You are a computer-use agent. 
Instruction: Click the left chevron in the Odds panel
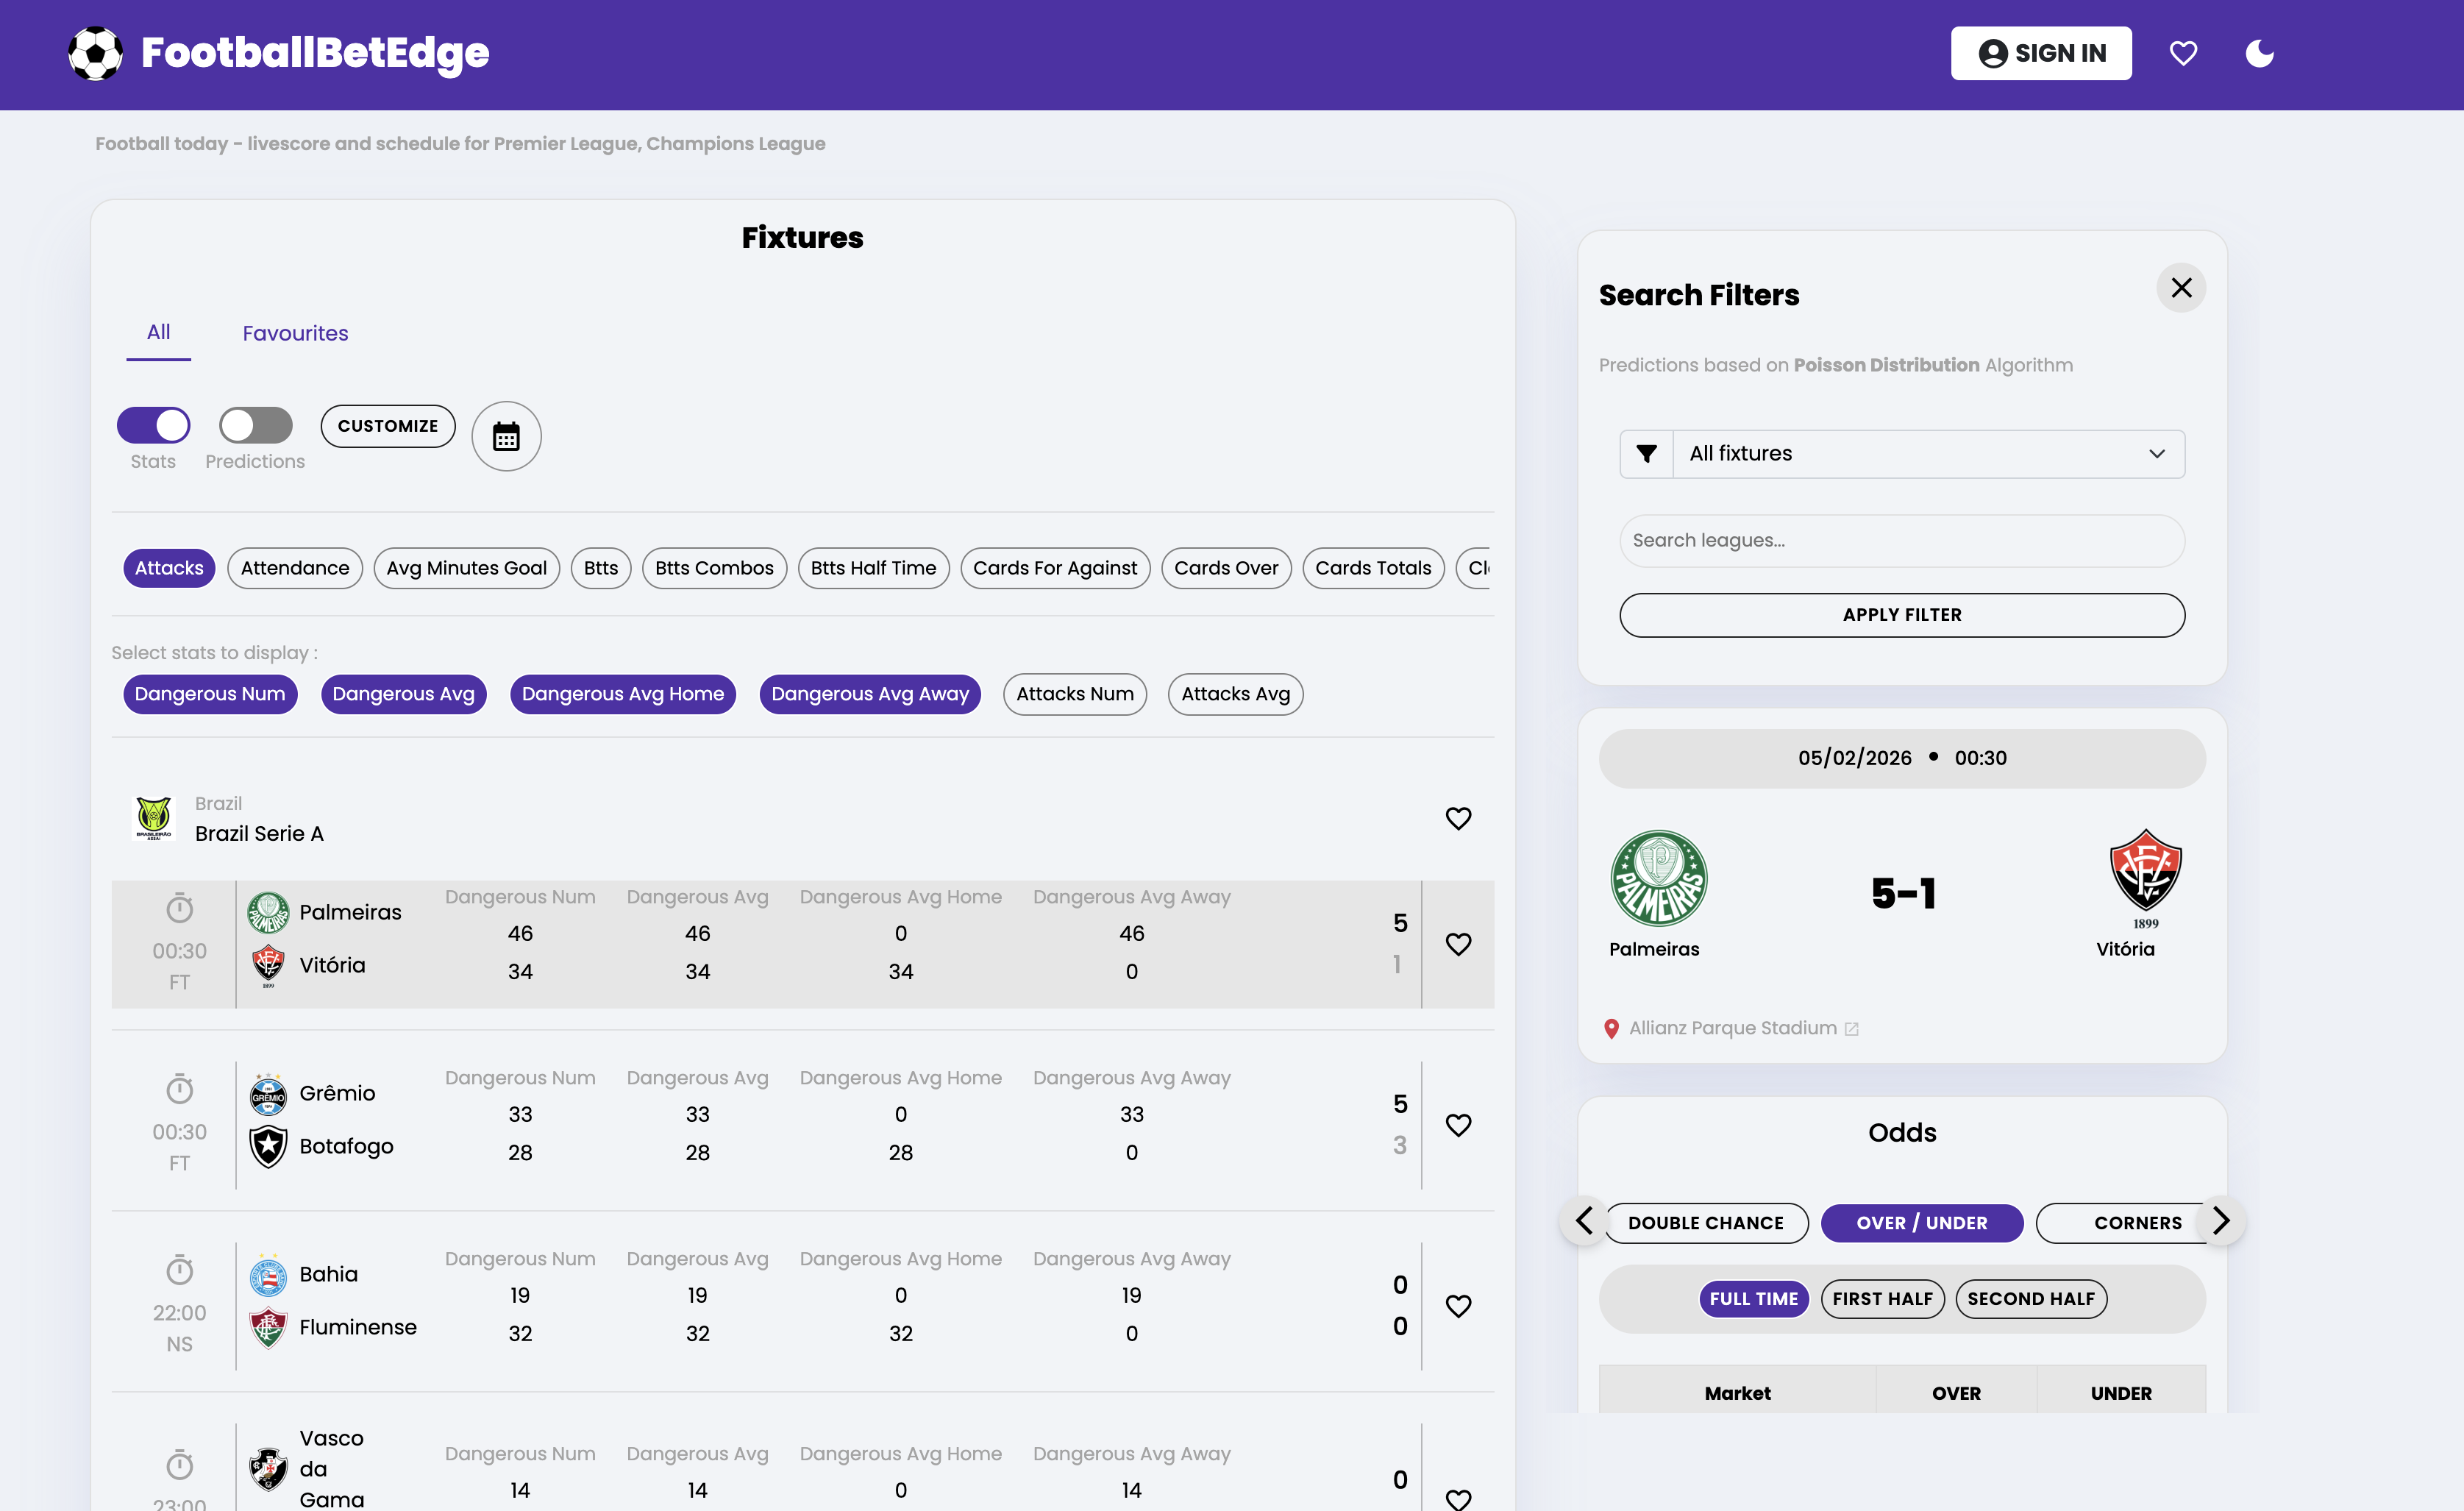[1585, 1221]
